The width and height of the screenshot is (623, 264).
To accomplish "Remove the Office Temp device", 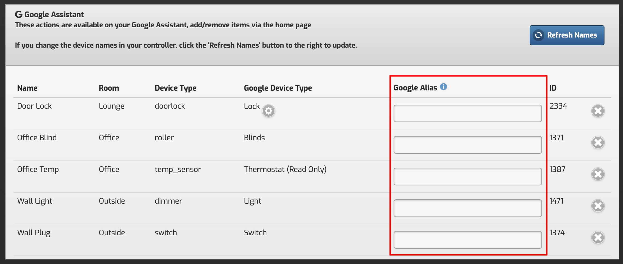I will click(x=598, y=174).
